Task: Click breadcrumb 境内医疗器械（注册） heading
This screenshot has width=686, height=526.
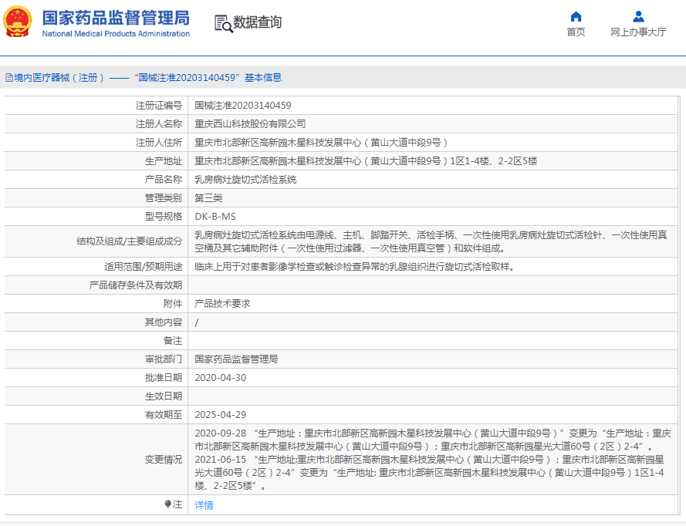Action: tap(59, 78)
